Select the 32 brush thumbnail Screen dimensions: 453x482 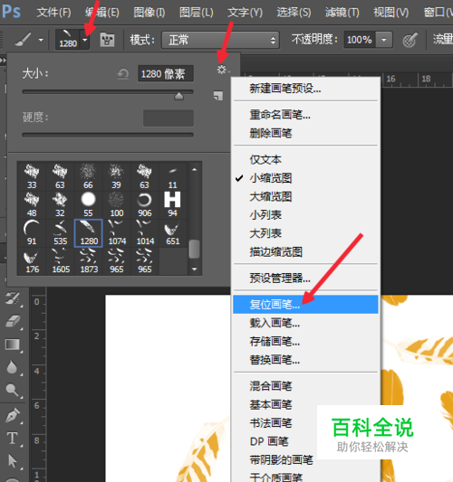point(60,204)
